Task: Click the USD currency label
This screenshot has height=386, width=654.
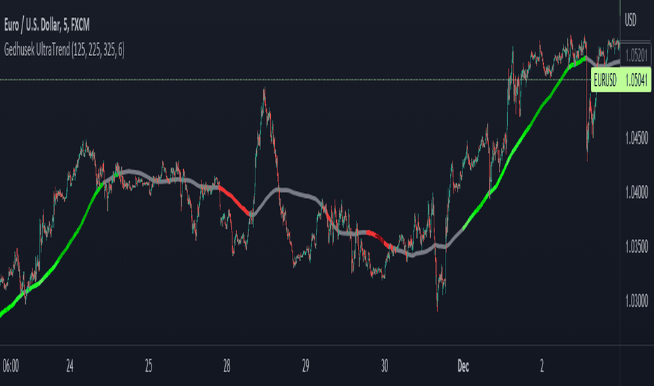Action: tap(630, 20)
